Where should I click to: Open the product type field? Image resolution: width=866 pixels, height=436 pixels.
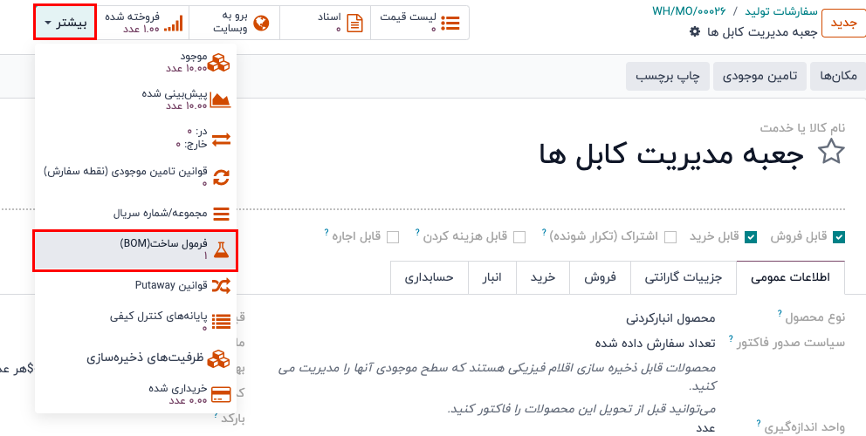click(671, 318)
